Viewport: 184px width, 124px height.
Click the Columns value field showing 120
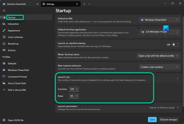pos(72,89)
